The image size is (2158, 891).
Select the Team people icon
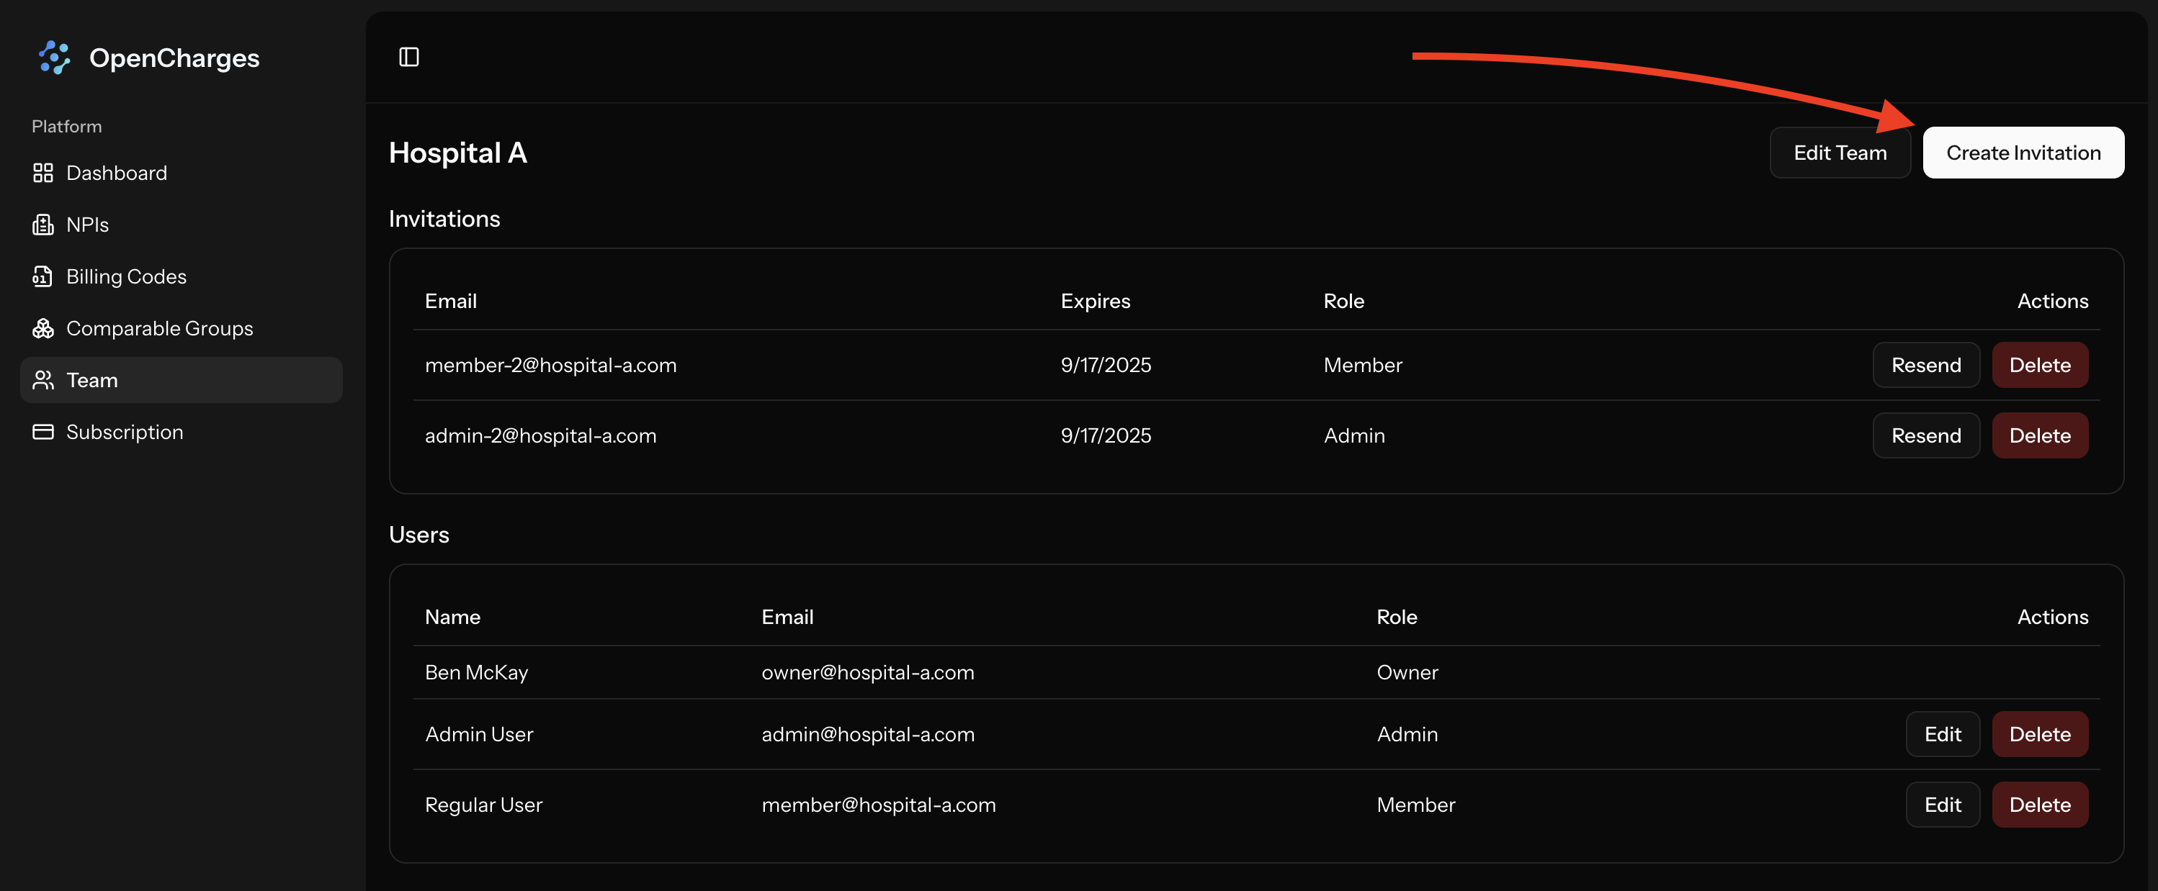coord(43,380)
